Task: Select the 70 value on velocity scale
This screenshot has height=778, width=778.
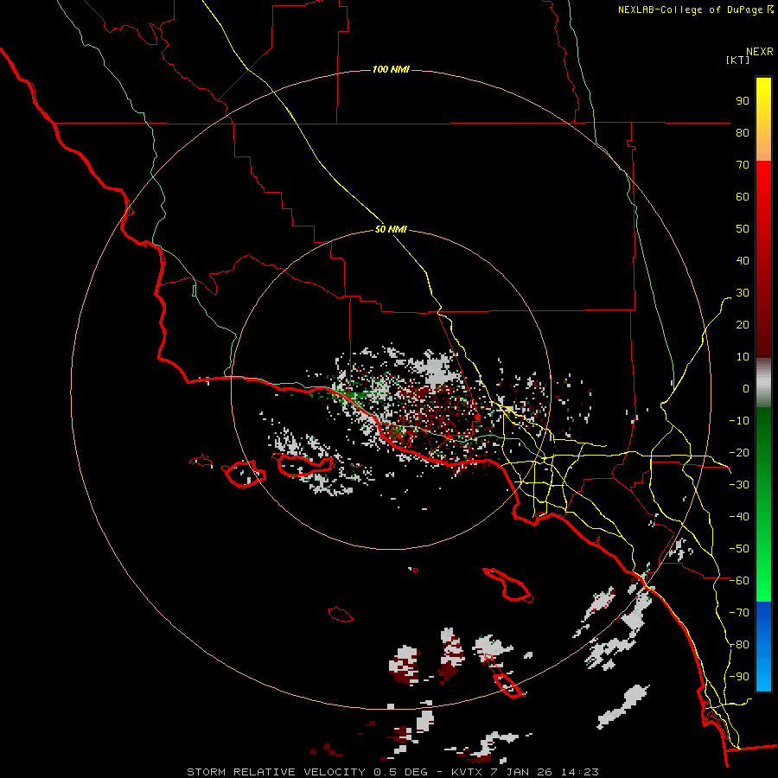Action: coord(743,165)
